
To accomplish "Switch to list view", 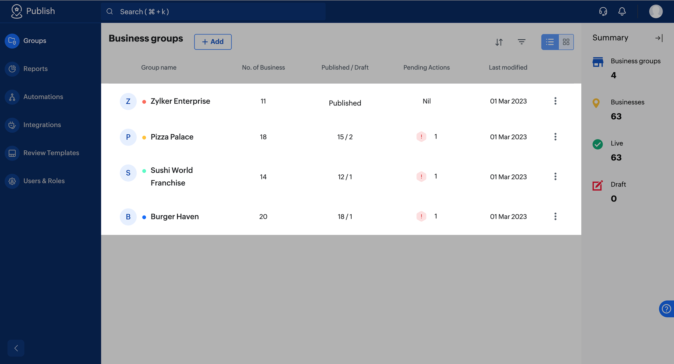I will pyautogui.click(x=550, y=42).
